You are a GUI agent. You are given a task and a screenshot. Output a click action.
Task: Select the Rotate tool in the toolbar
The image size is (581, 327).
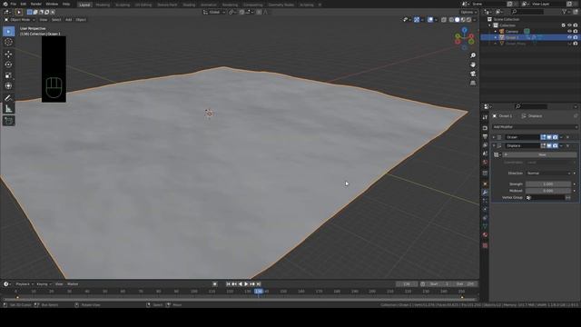(x=8, y=64)
